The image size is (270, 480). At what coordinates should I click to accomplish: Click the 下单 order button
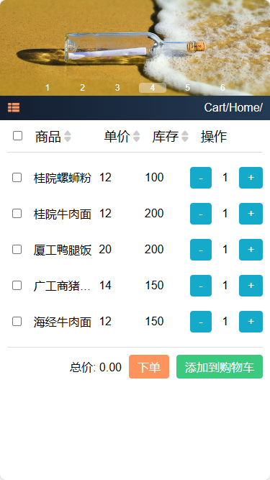[x=149, y=367]
